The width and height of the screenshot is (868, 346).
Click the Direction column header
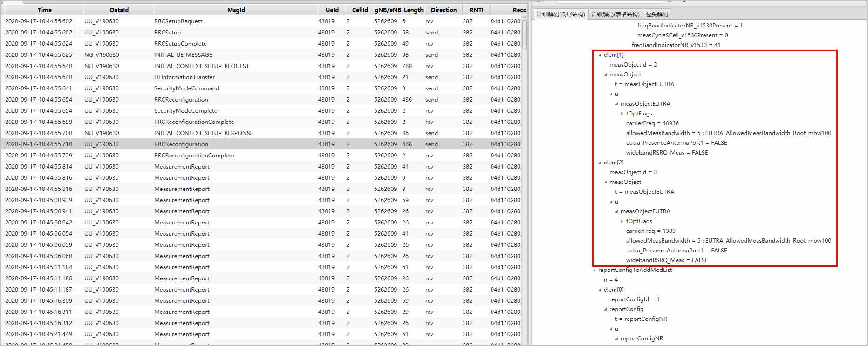tap(443, 10)
